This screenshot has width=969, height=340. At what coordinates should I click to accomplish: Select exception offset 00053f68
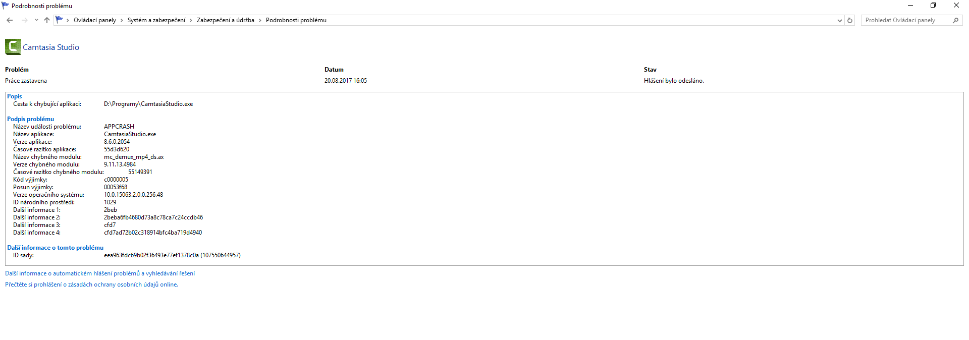click(116, 187)
